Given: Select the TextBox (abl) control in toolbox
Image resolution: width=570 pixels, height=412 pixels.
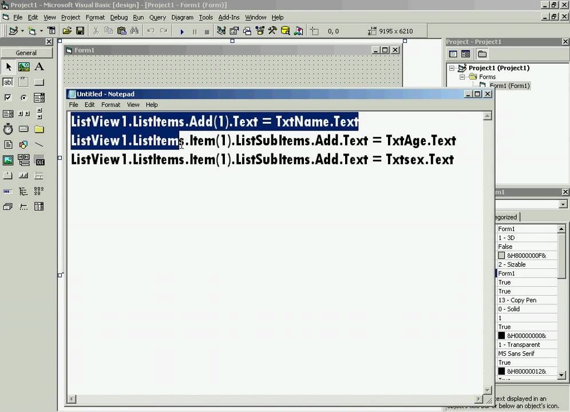Looking at the screenshot, I should point(8,82).
